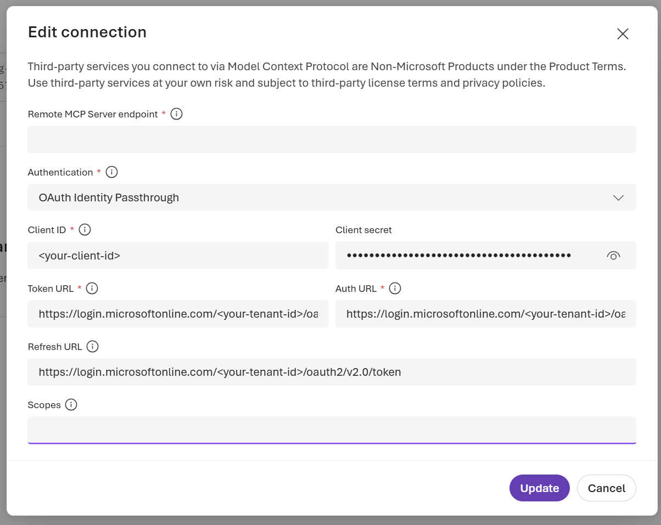661x525 pixels.
Task: Click the Update button
Action: pyautogui.click(x=540, y=488)
